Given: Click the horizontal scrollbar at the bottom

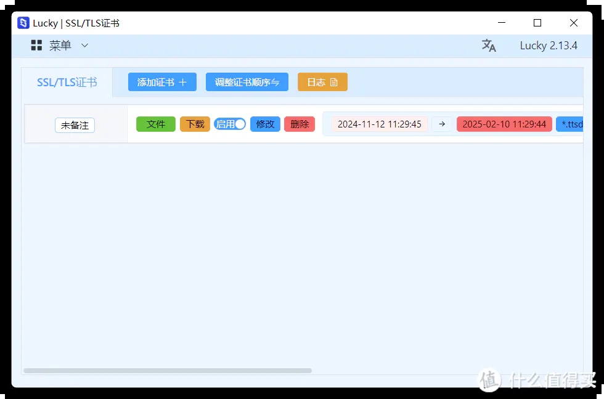Looking at the screenshot, I should point(168,371).
